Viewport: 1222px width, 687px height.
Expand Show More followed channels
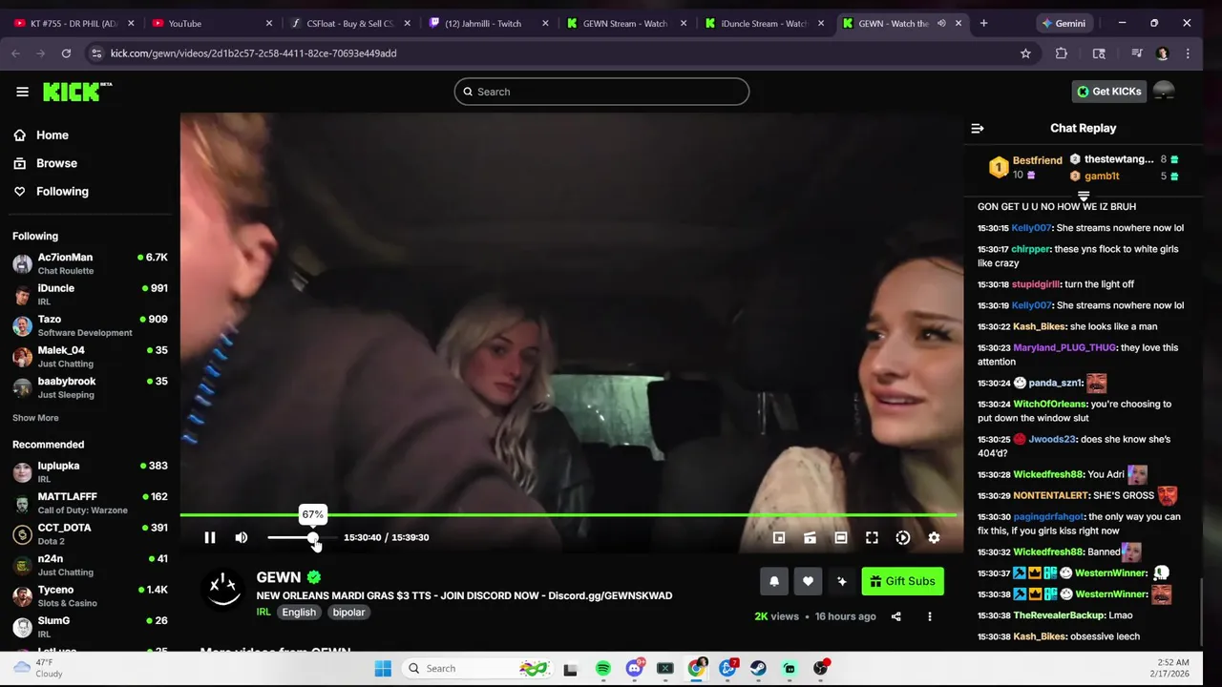(35, 418)
